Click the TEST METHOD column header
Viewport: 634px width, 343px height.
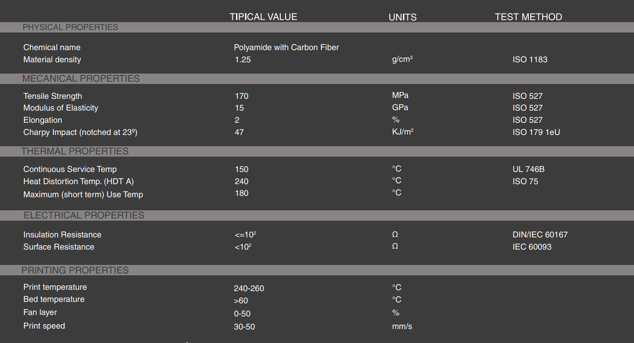528,17
